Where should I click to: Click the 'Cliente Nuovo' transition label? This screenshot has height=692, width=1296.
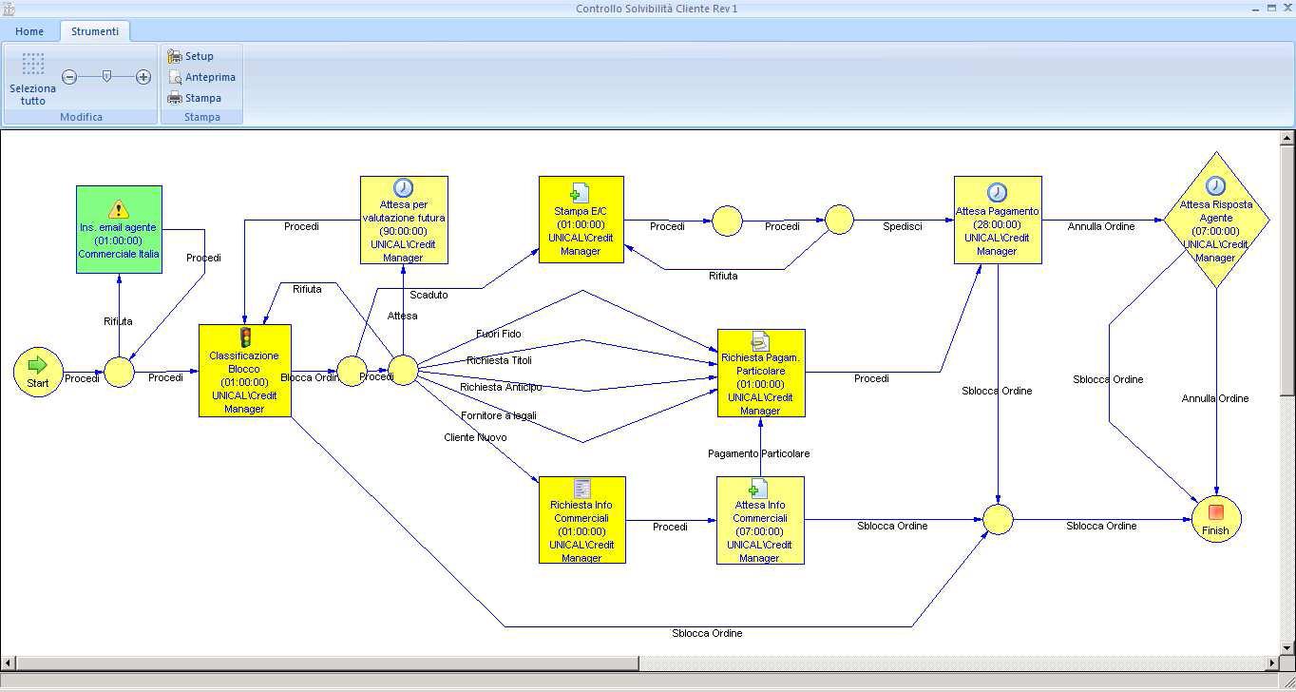click(x=475, y=437)
